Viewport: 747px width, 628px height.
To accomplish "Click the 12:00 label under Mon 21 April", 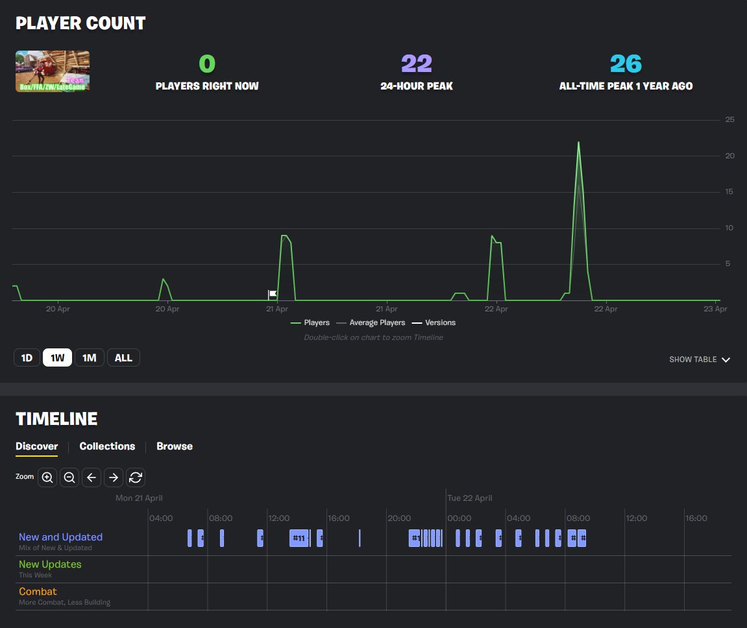I will coord(279,518).
